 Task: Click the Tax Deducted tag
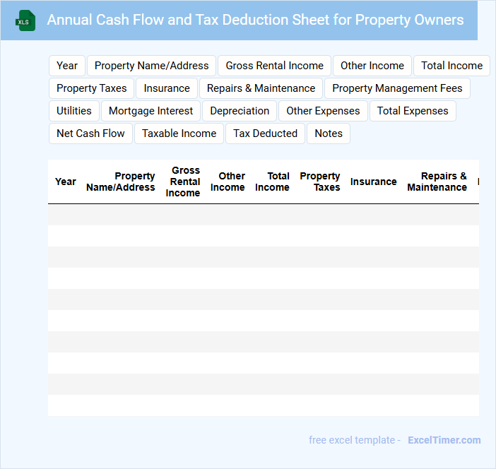[265, 133]
